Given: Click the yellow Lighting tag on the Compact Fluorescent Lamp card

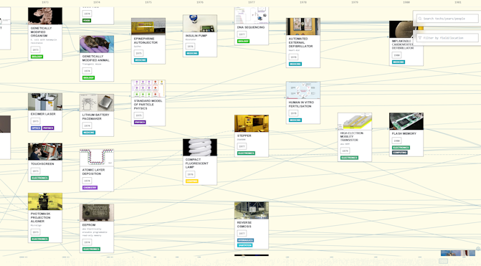Looking at the screenshot, I should coord(191,181).
